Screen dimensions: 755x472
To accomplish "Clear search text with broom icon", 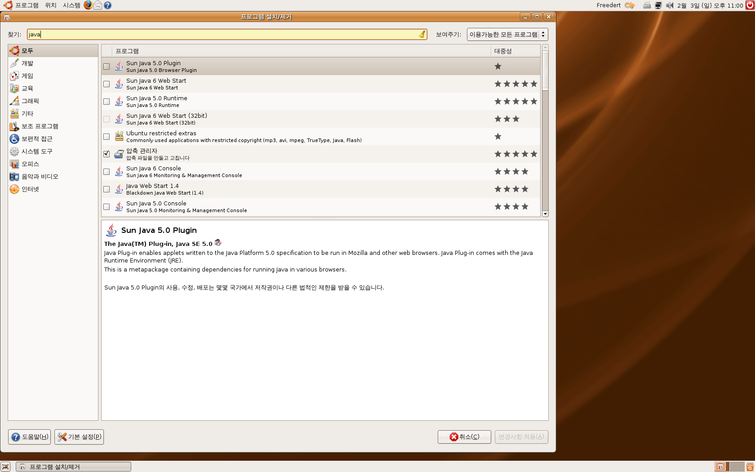I will tap(422, 34).
